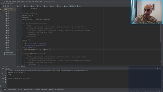Open Notifications stripe on right edge

coord(162,84)
